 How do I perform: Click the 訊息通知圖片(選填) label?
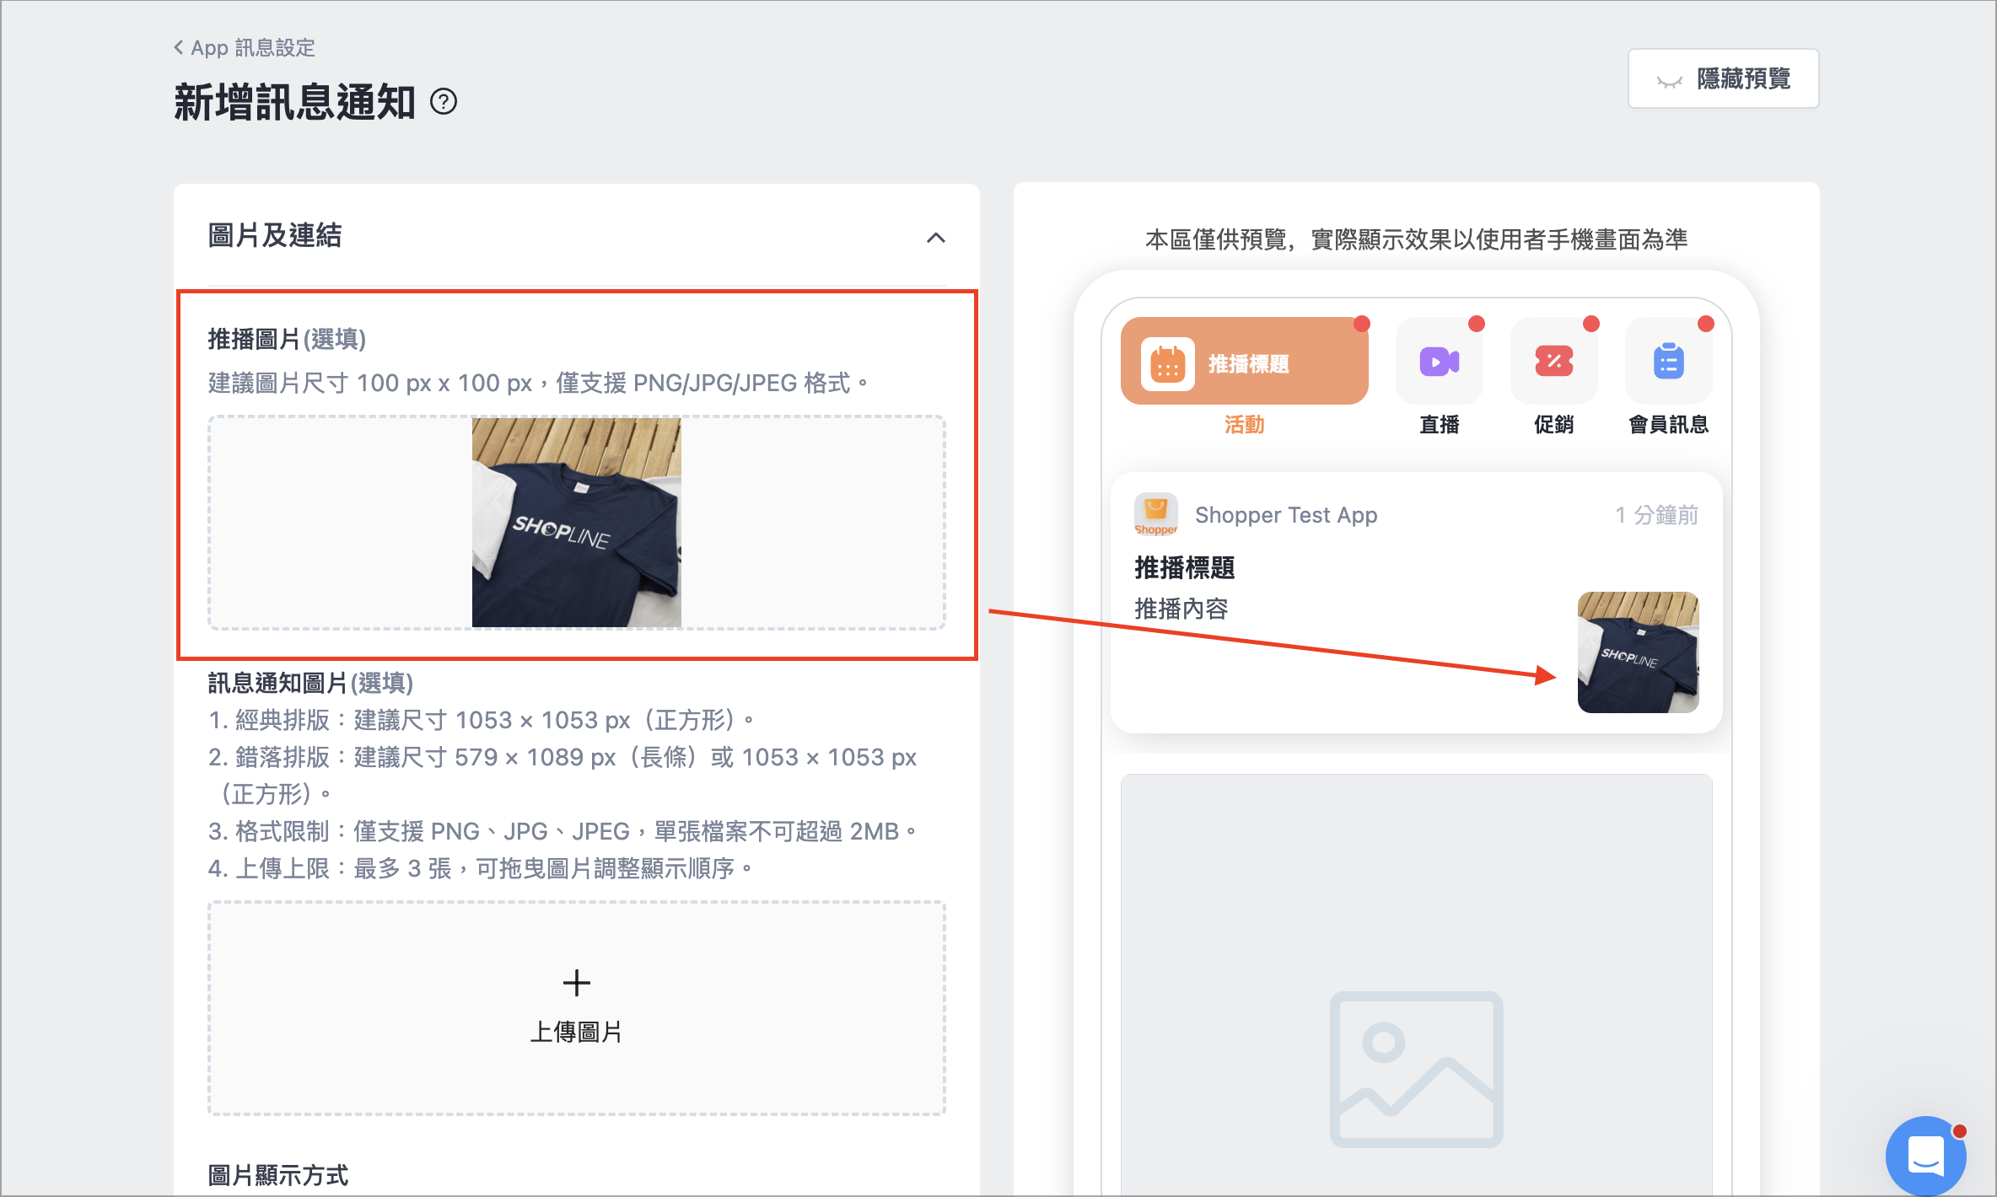(x=310, y=682)
